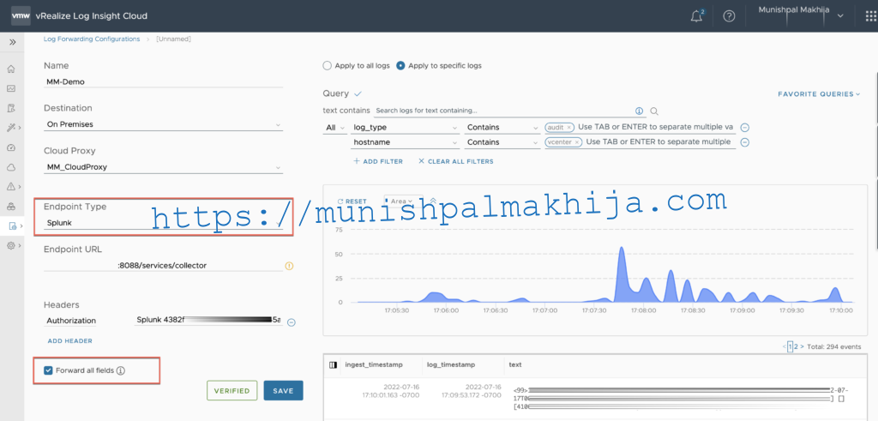Click the Save button
The height and width of the screenshot is (421, 878).
283,391
